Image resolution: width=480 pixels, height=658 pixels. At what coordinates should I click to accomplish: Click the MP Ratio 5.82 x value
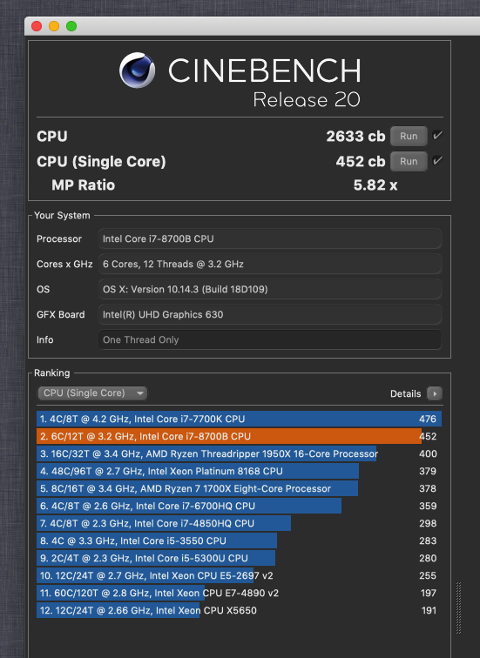(x=375, y=185)
